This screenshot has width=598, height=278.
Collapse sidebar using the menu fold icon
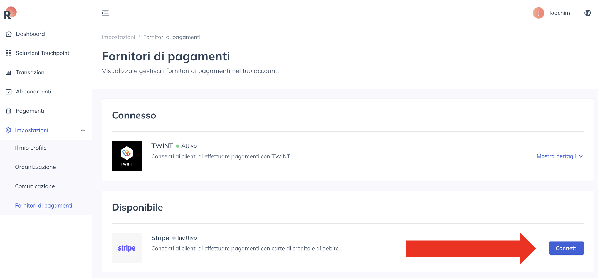click(105, 13)
